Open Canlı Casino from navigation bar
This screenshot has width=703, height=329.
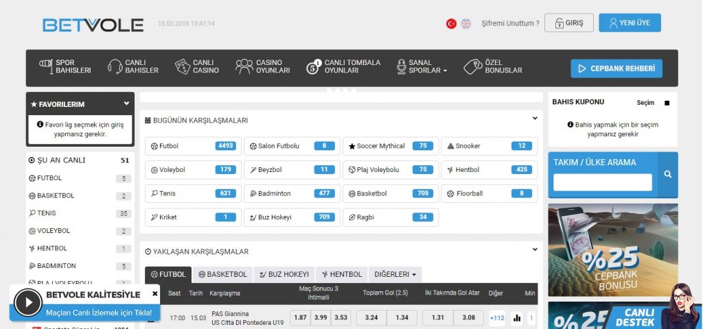(x=197, y=66)
